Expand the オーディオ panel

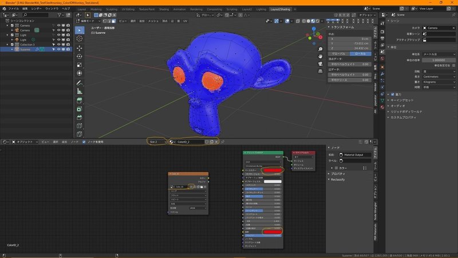click(x=396, y=106)
